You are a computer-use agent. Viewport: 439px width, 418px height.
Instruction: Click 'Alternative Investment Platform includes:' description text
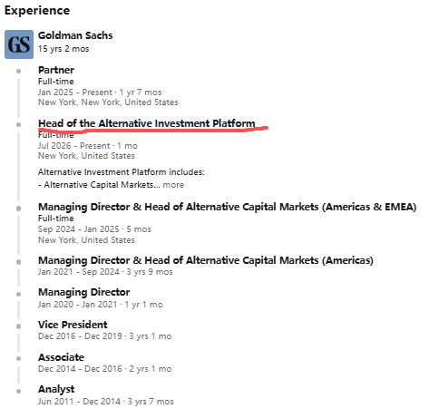point(122,172)
